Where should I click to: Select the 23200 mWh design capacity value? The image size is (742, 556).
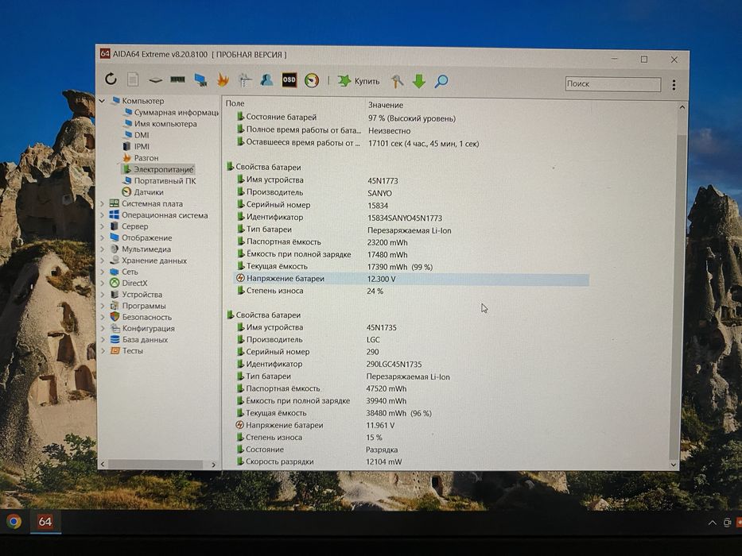click(387, 242)
